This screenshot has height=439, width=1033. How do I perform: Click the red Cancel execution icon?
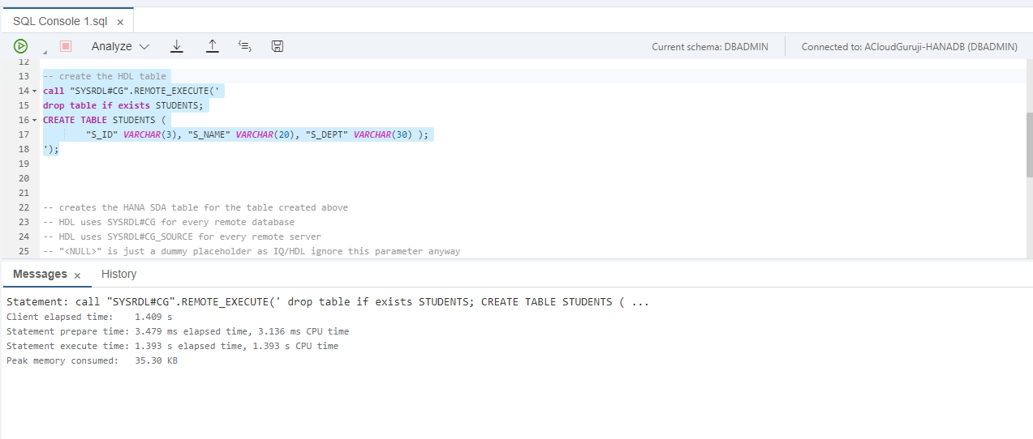click(66, 46)
